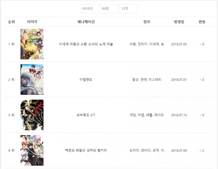
Task: Click genre text 일상, 연애, 미스테리
Action: (x=147, y=79)
